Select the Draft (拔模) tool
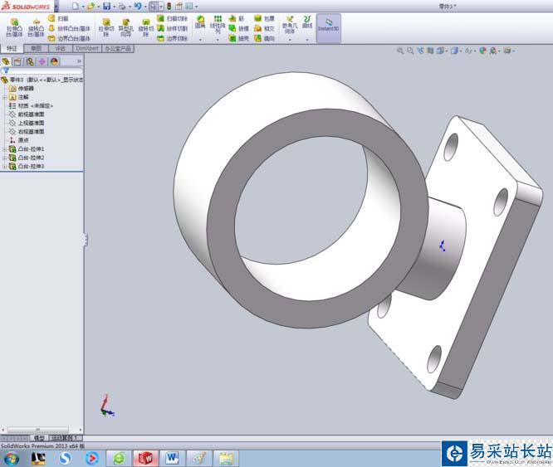Image resolution: width=553 pixels, height=467 pixels. tap(239, 28)
